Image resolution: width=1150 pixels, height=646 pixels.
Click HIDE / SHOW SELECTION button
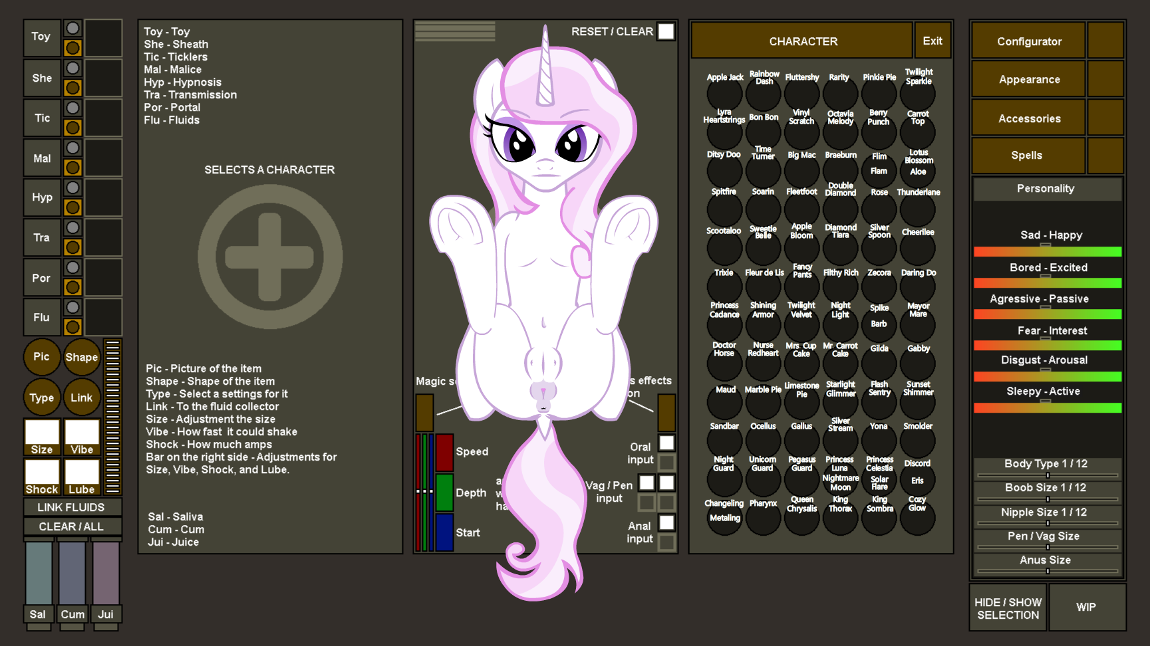point(1008,608)
